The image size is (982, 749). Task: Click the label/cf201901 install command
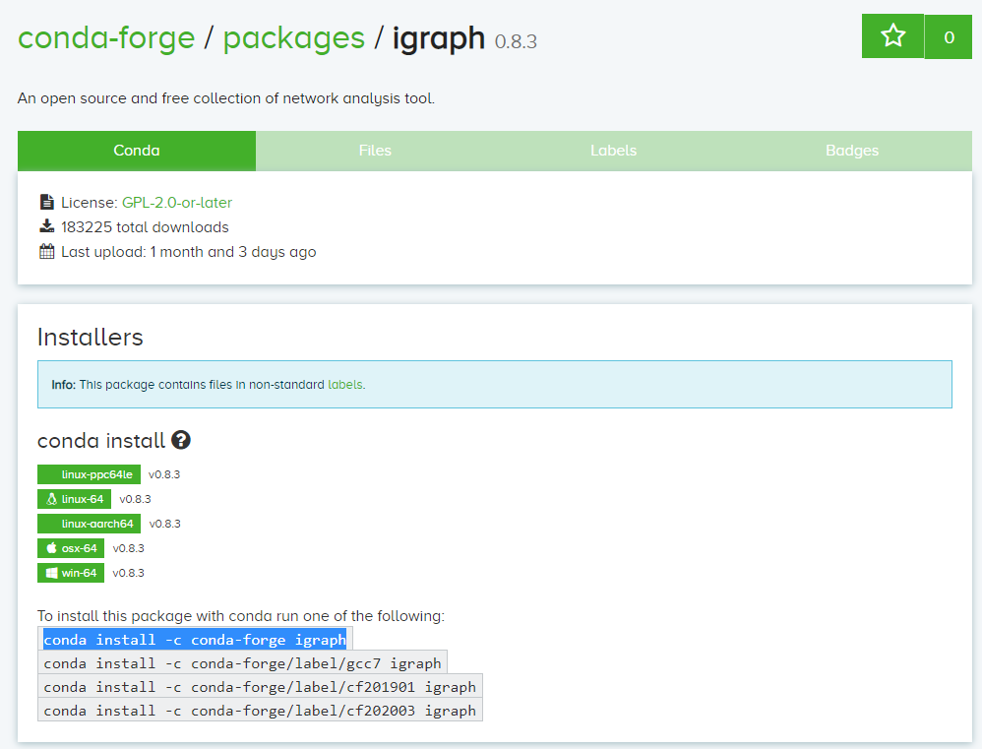pyautogui.click(x=260, y=687)
